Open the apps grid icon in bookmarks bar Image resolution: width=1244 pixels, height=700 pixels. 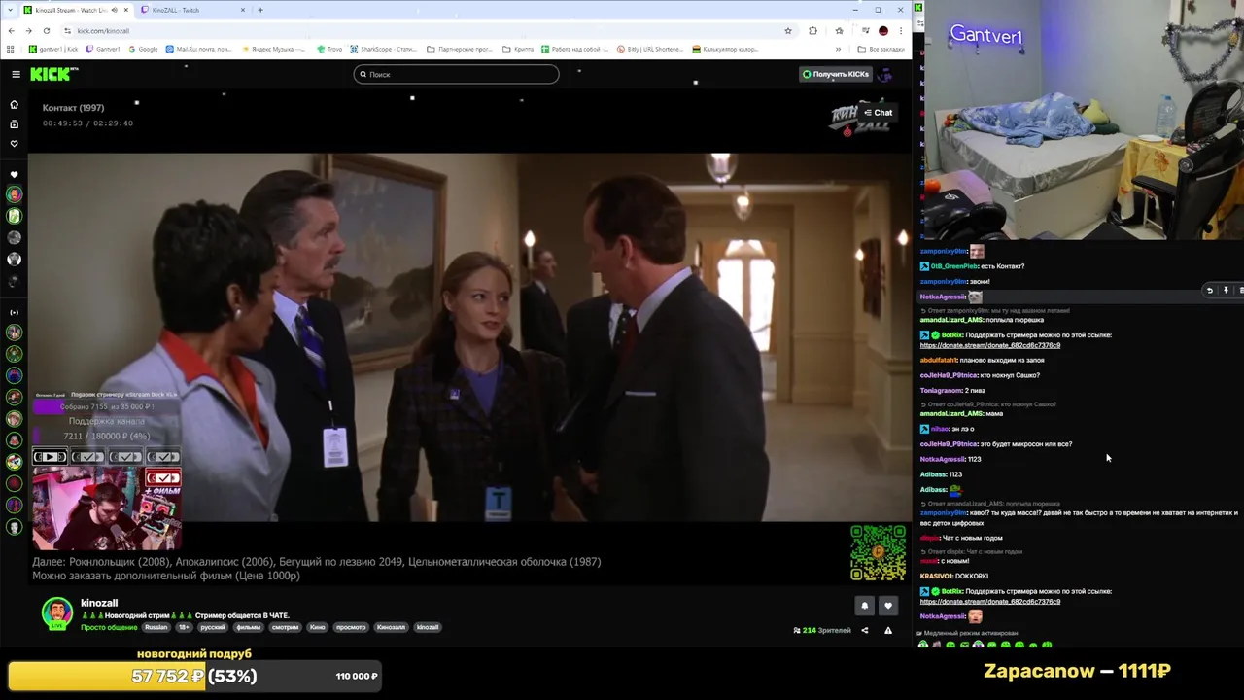pyautogui.click(x=11, y=49)
